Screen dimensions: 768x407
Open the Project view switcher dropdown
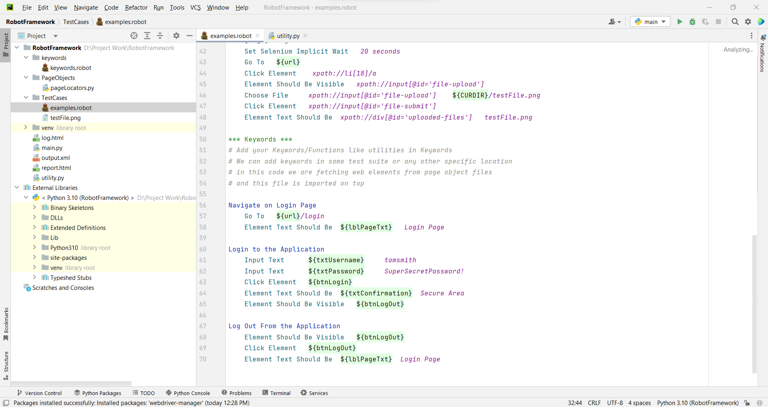click(55, 36)
